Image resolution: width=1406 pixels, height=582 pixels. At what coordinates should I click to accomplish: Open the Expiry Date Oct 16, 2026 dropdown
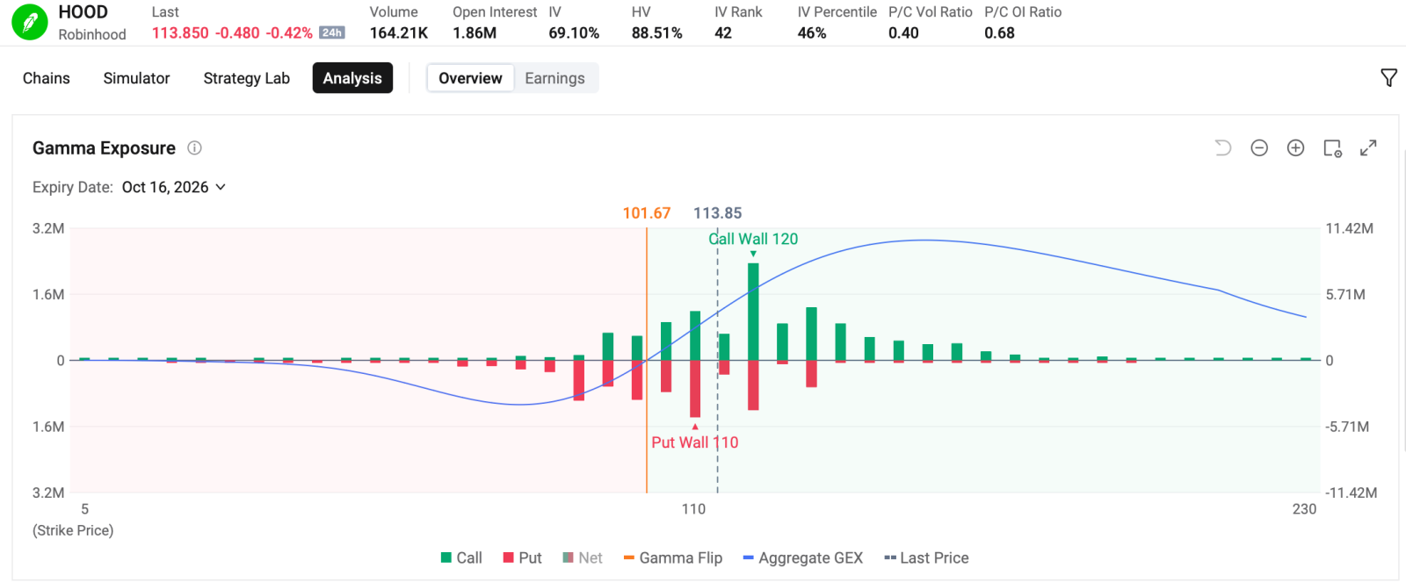(174, 187)
